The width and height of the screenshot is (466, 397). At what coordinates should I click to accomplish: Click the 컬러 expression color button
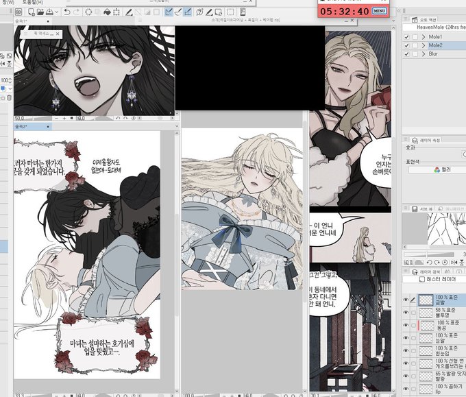(437, 170)
